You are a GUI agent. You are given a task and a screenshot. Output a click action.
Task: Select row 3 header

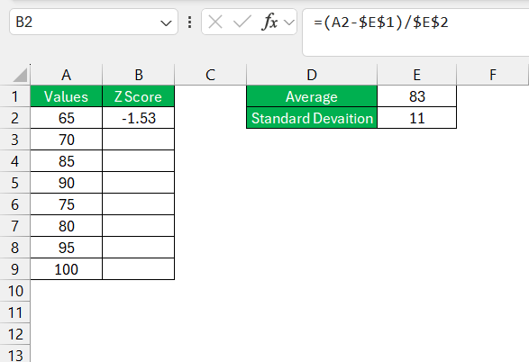[x=14, y=140]
